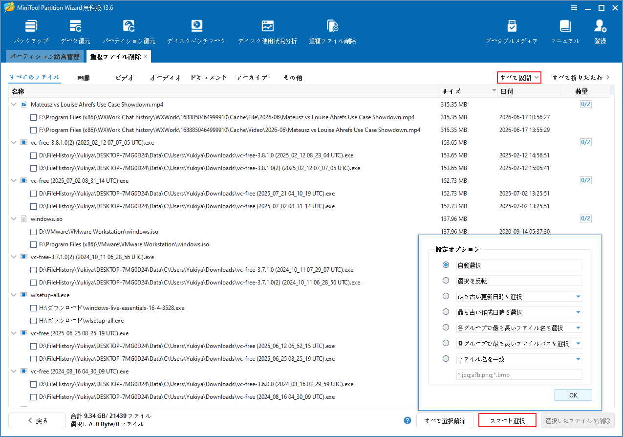Select the 自動選択 radio button
The height and width of the screenshot is (437, 623).
(446, 264)
